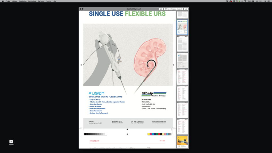The height and width of the screenshot is (153, 272).
Task: Open the Ablage menu
Action: coord(15,1)
